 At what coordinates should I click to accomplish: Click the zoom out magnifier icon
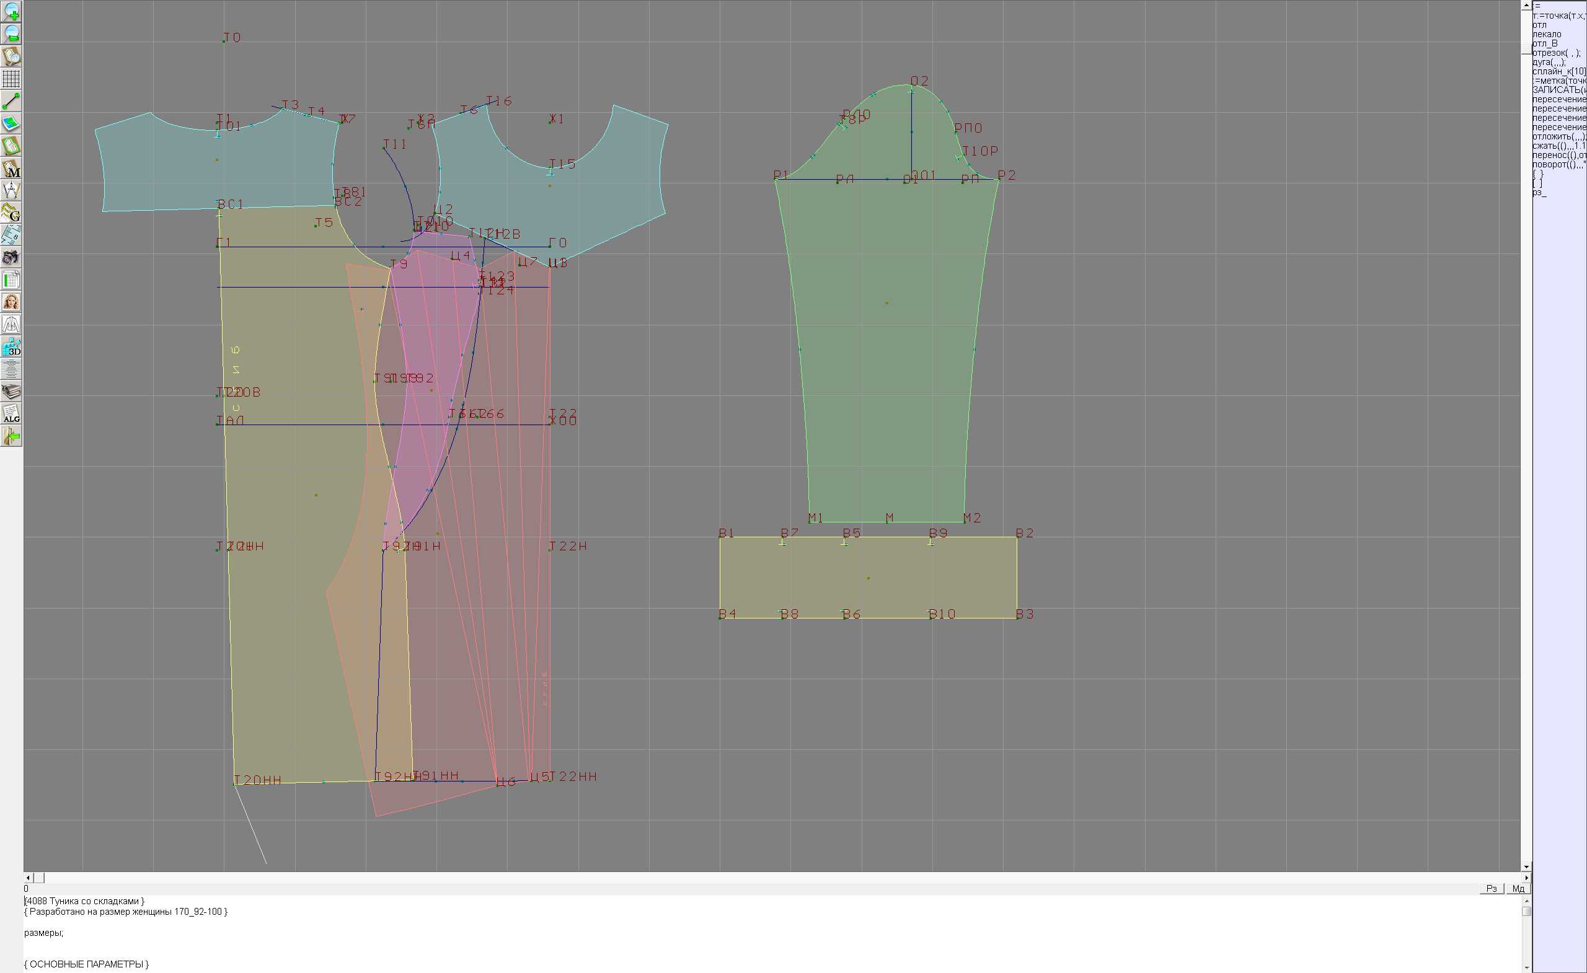(x=11, y=33)
